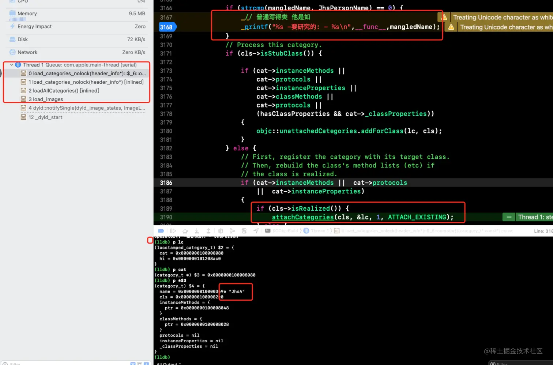Click the Step Into debug icon
Screen dimensions: 553x365
[197, 231]
